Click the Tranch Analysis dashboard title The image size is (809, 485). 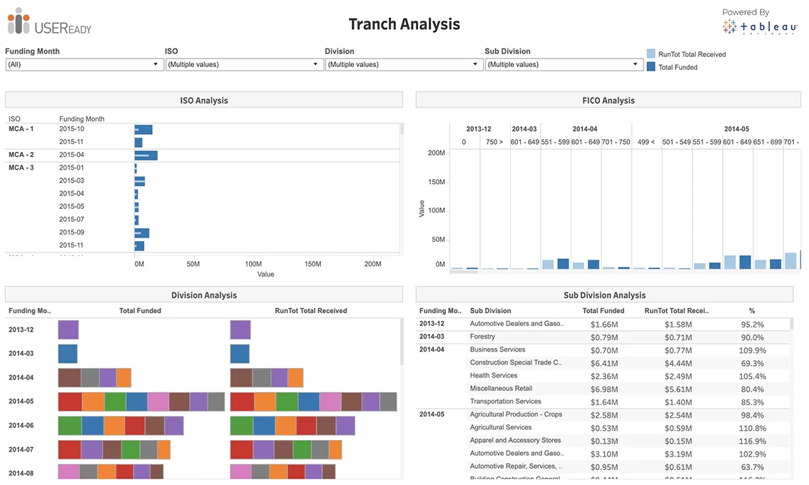click(x=404, y=24)
